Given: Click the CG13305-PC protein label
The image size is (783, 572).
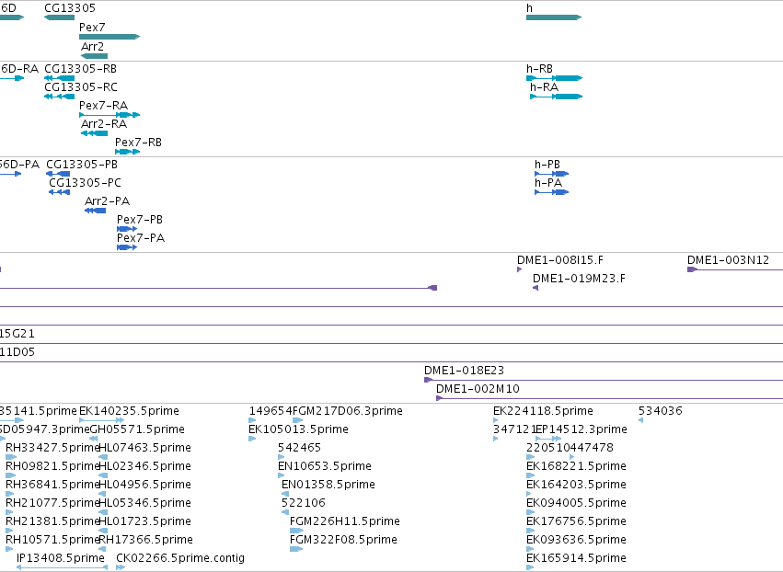Looking at the screenshot, I should pos(85,183).
